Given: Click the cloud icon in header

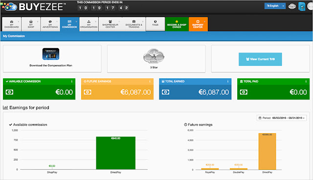Looking at the screenshot, I should [292, 6].
